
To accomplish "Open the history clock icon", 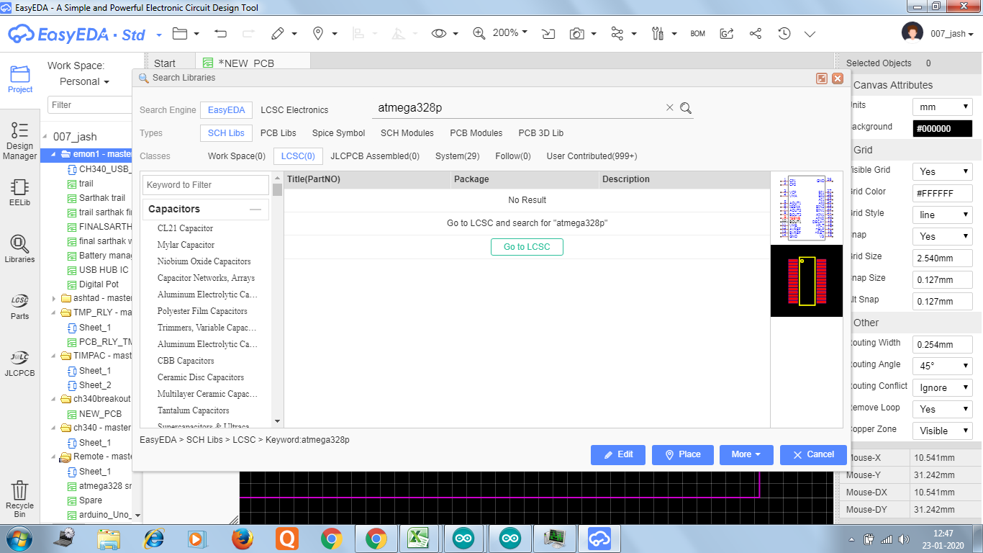I will pyautogui.click(x=784, y=34).
